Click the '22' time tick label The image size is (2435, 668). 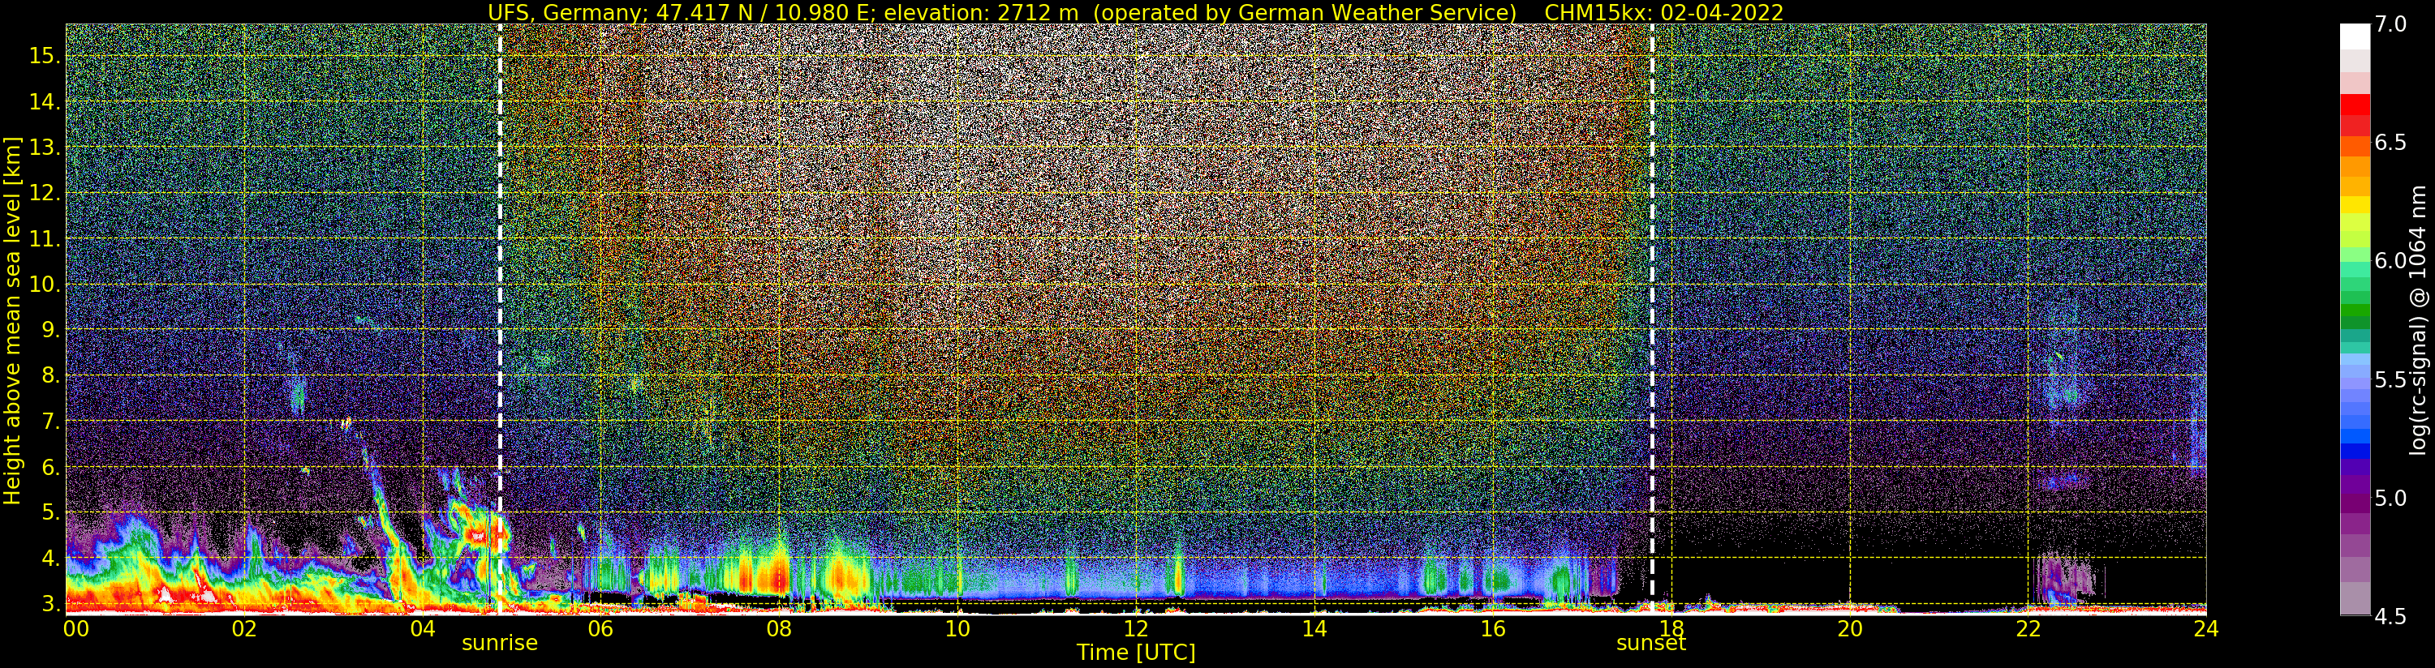[x=2028, y=628]
